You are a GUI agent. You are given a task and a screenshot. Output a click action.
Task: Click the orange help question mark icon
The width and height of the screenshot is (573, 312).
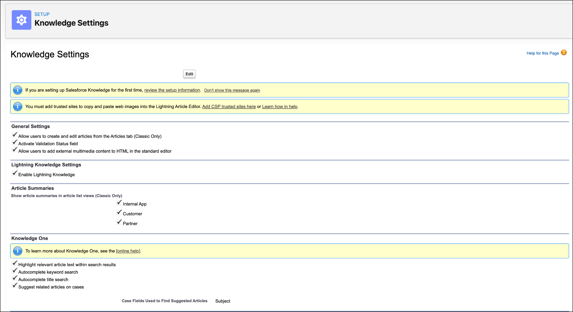pyautogui.click(x=564, y=53)
